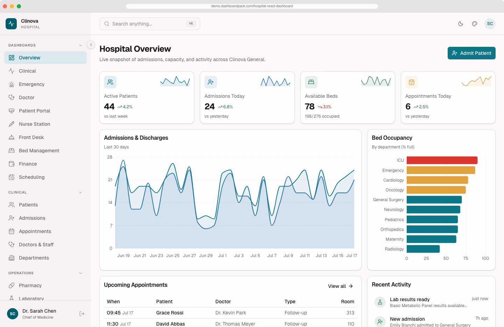Click the Emergency siren icon
This screenshot has width=504, height=327.
click(12, 84)
